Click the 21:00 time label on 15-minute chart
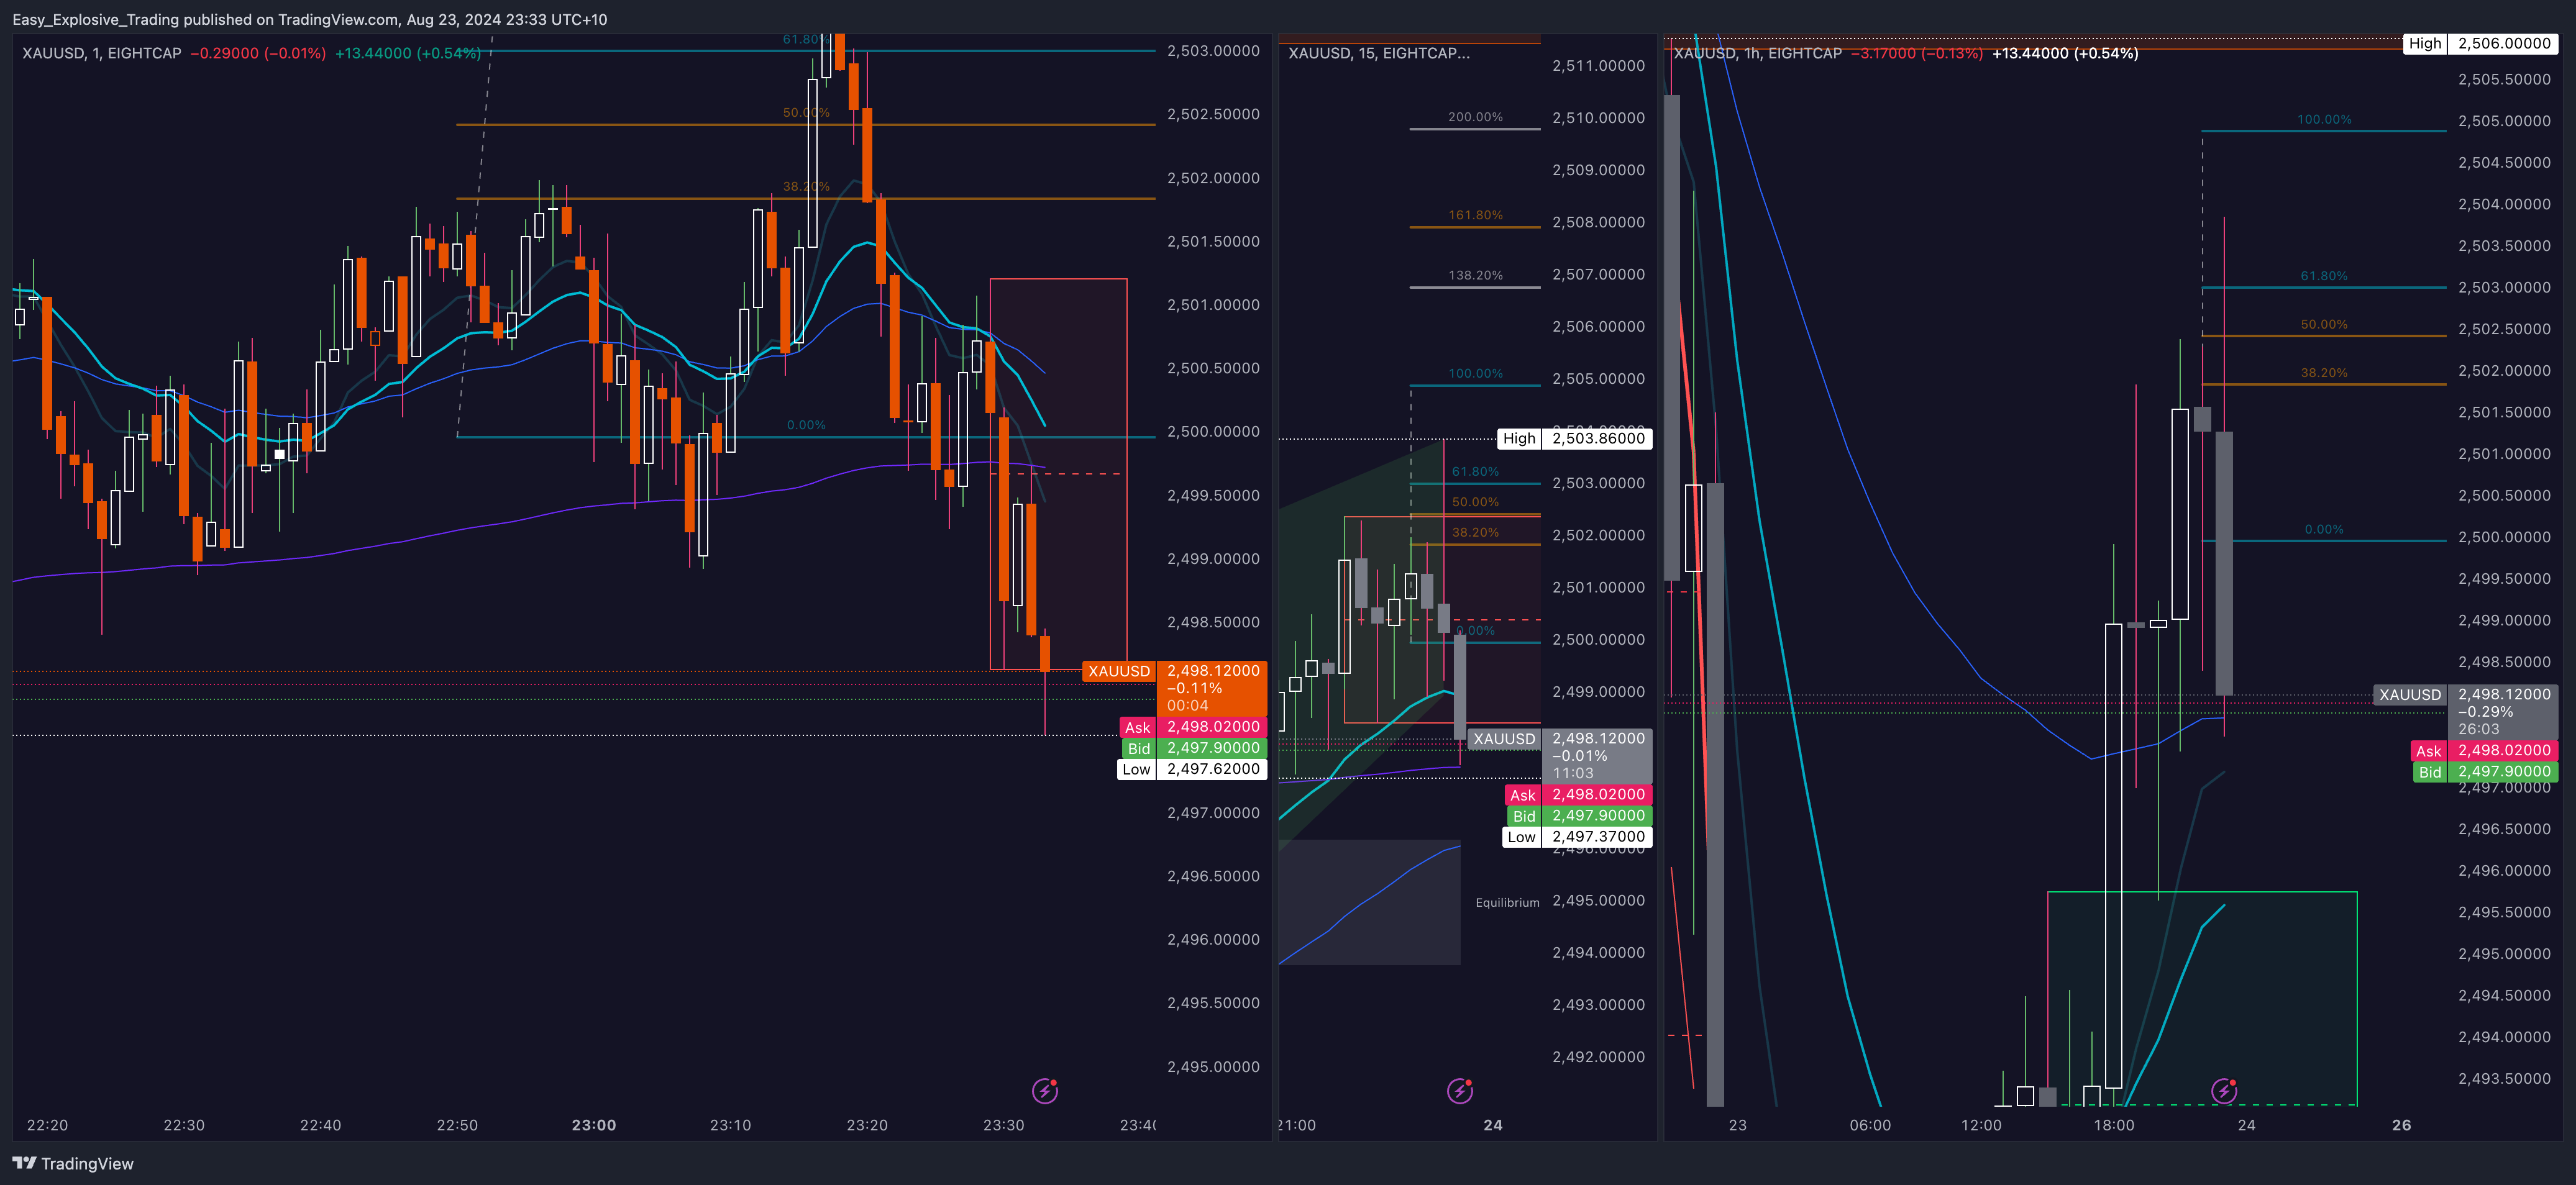 1297,1125
